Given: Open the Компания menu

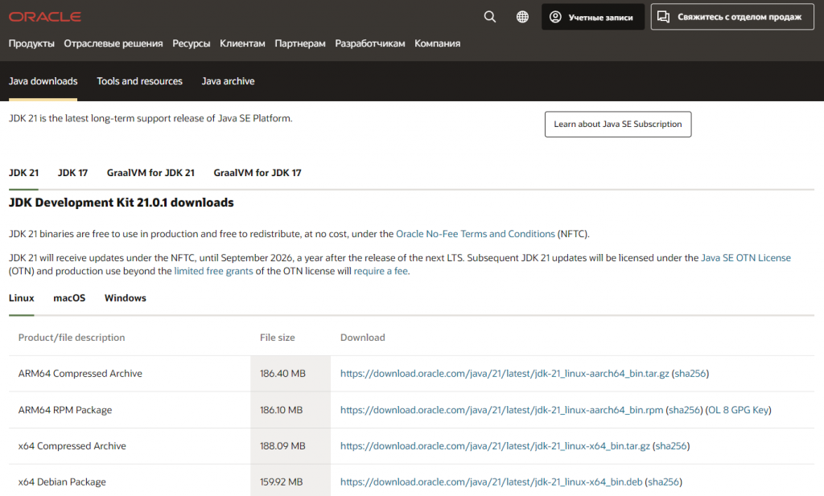Looking at the screenshot, I should point(437,43).
